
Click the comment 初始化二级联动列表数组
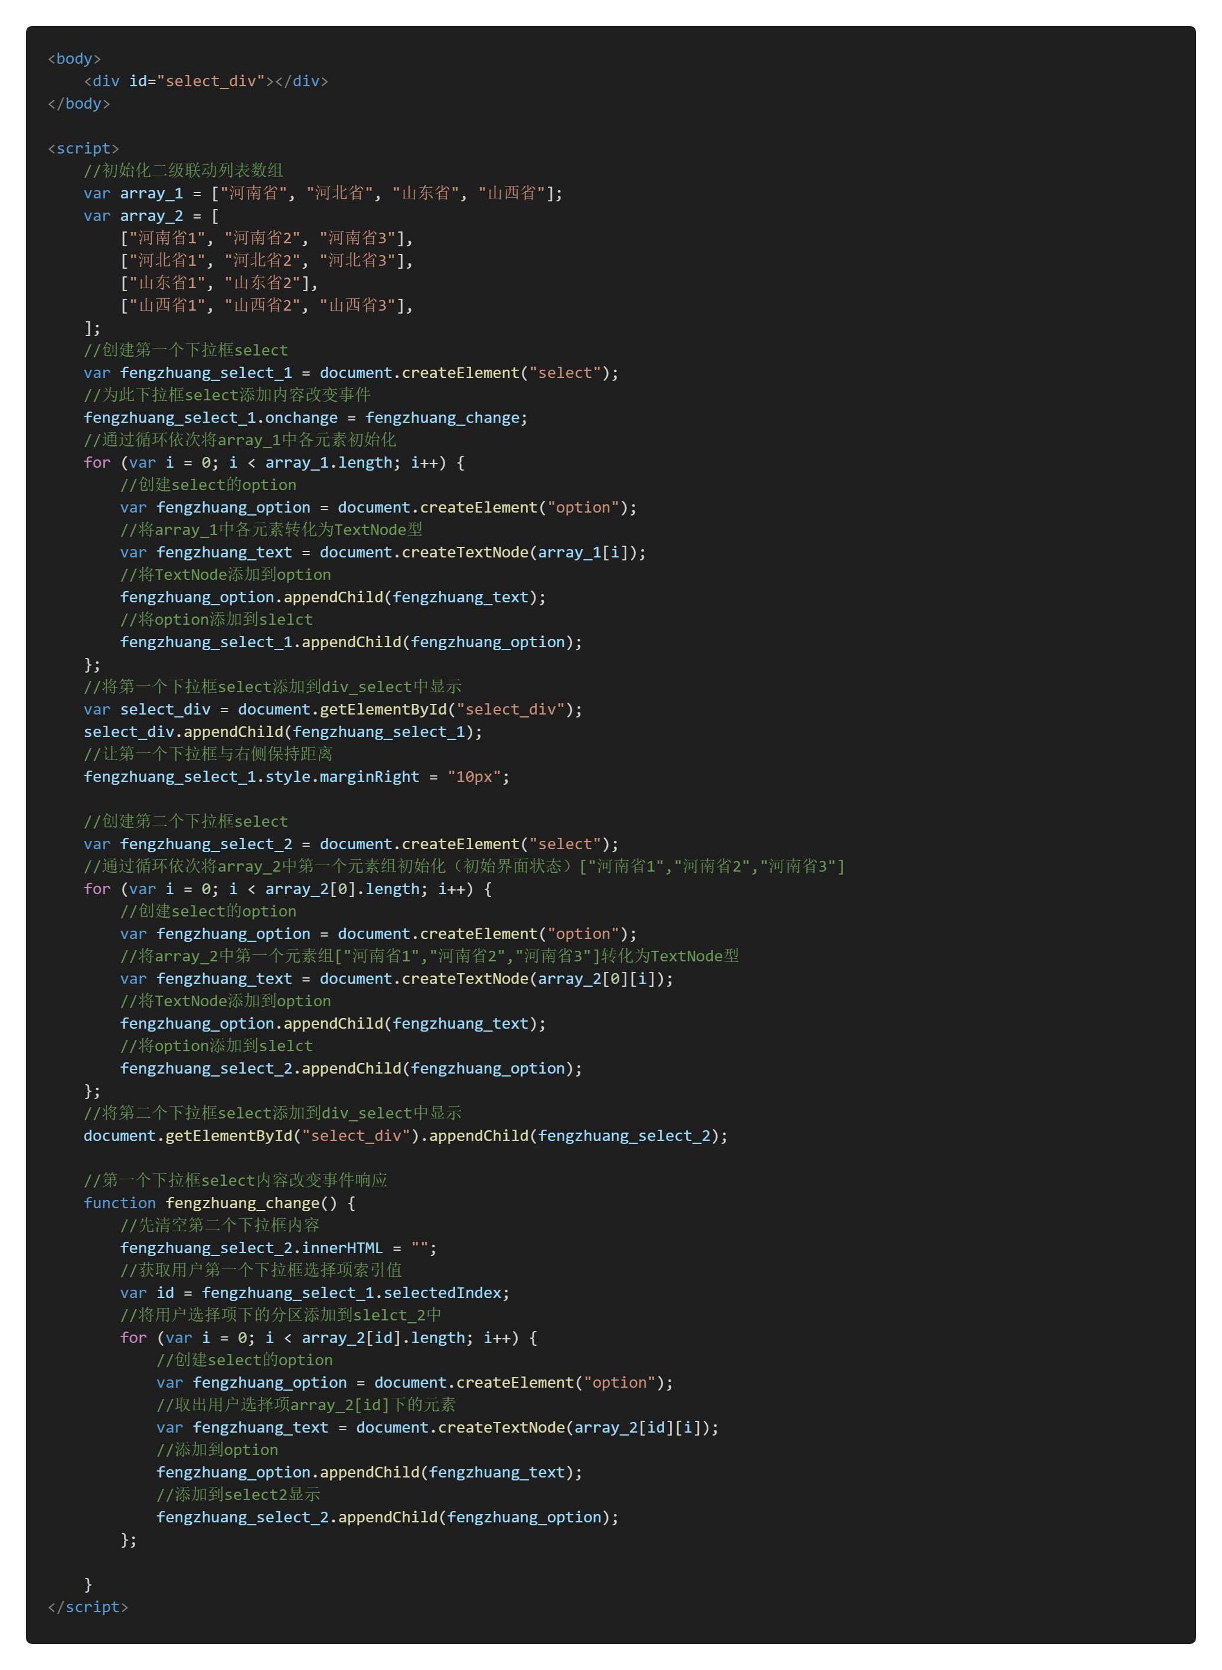point(184,170)
